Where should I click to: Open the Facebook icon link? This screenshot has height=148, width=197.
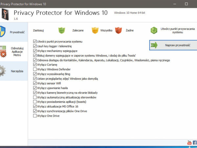coord(194,142)
